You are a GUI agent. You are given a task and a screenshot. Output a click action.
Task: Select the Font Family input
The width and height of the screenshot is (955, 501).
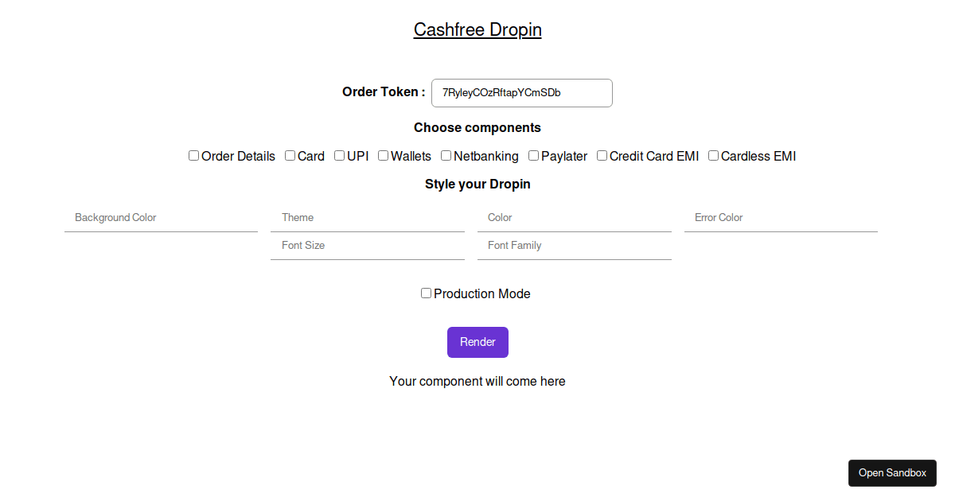[x=575, y=245]
